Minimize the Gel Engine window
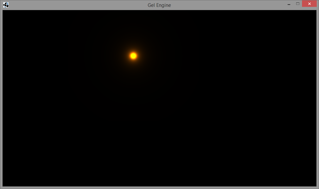319x189 pixels. [289, 4]
